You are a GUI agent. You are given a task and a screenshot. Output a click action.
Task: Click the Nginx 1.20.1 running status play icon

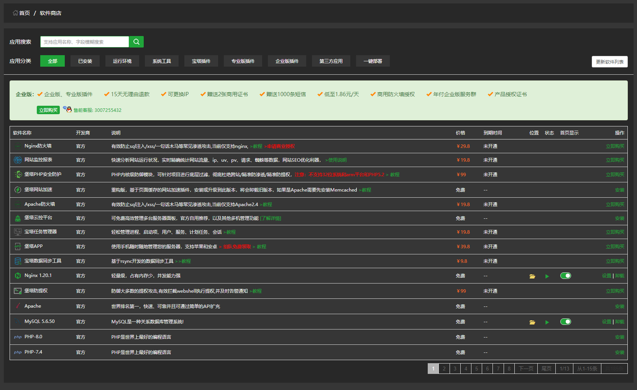pyautogui.click(x=547, y=276)
